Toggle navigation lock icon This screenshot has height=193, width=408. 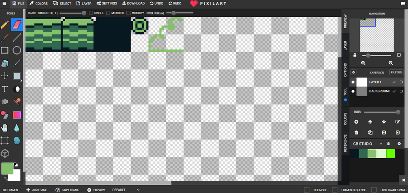355,55
